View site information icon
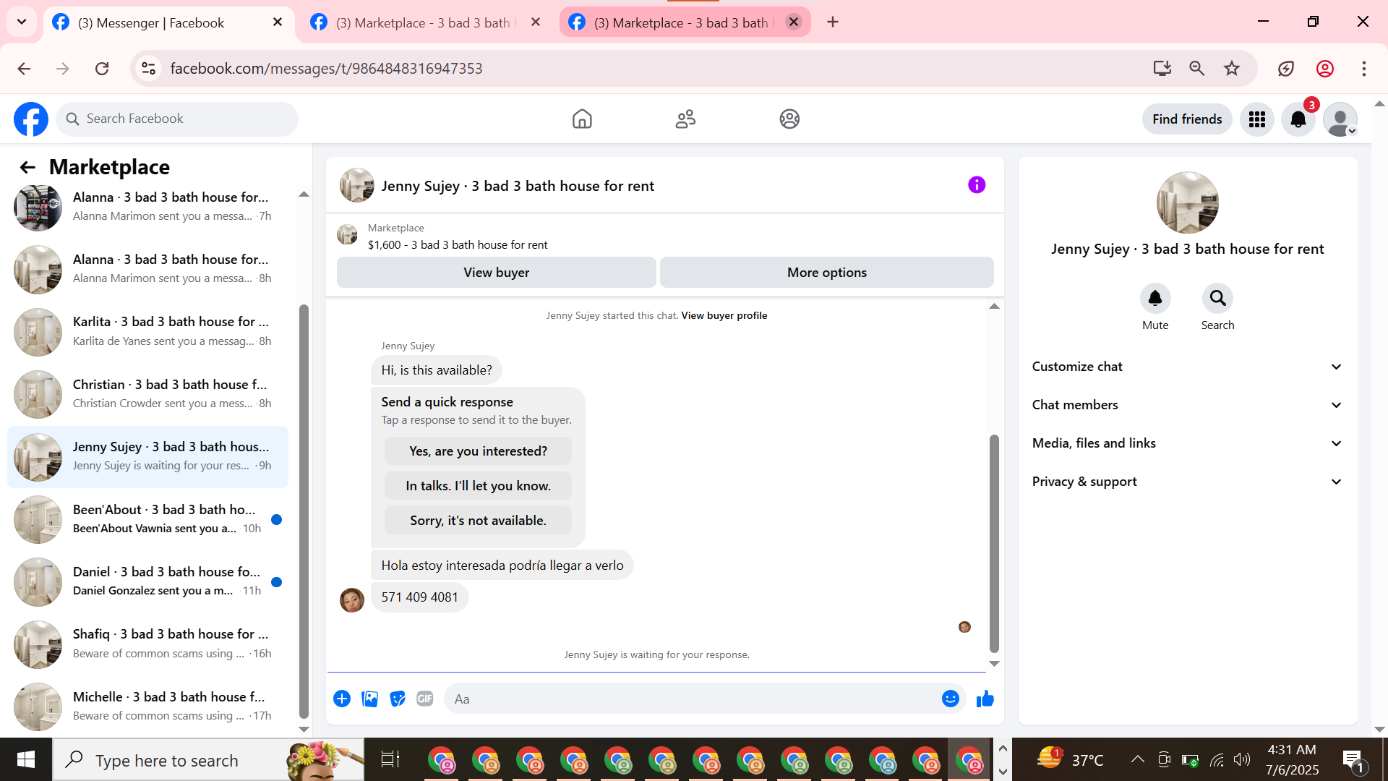 point(149,69)
